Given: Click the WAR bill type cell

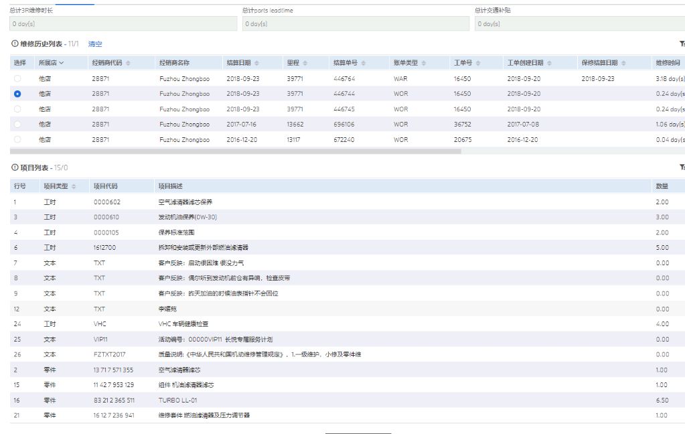Looking at the screenshot, I should pos(400,78).
